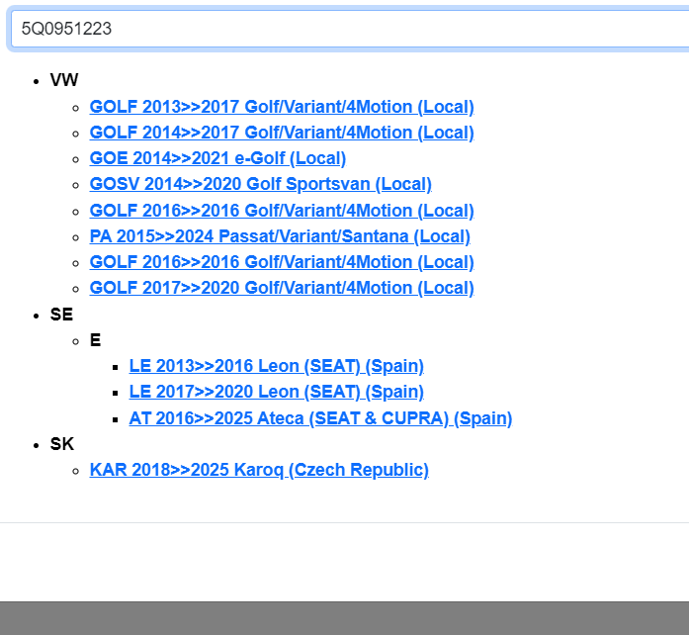Click the VW brand heading
The image size is (689, 635).
pos(64,80)
